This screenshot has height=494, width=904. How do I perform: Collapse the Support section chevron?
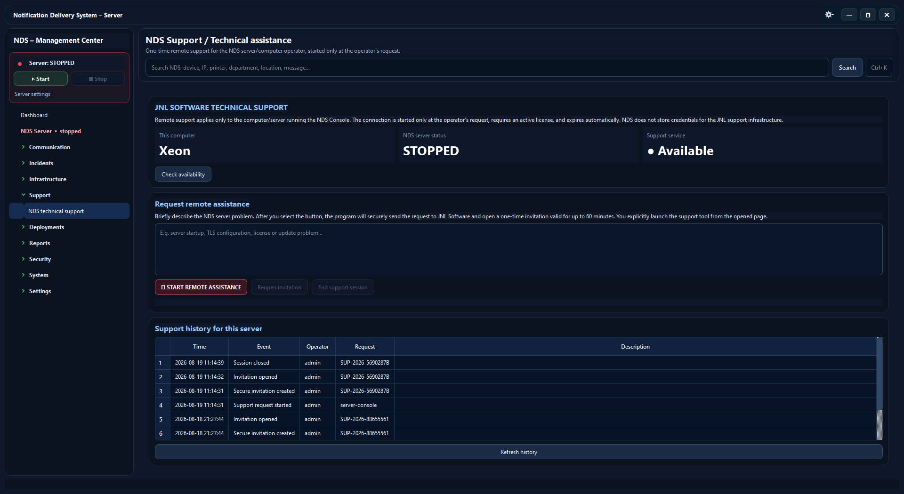click(23, 195)
